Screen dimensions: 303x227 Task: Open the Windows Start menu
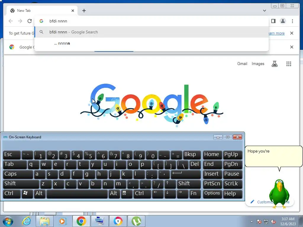point(8,221)
